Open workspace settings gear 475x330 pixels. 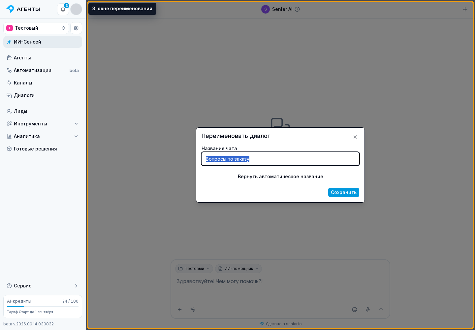(x=76, y=28)
